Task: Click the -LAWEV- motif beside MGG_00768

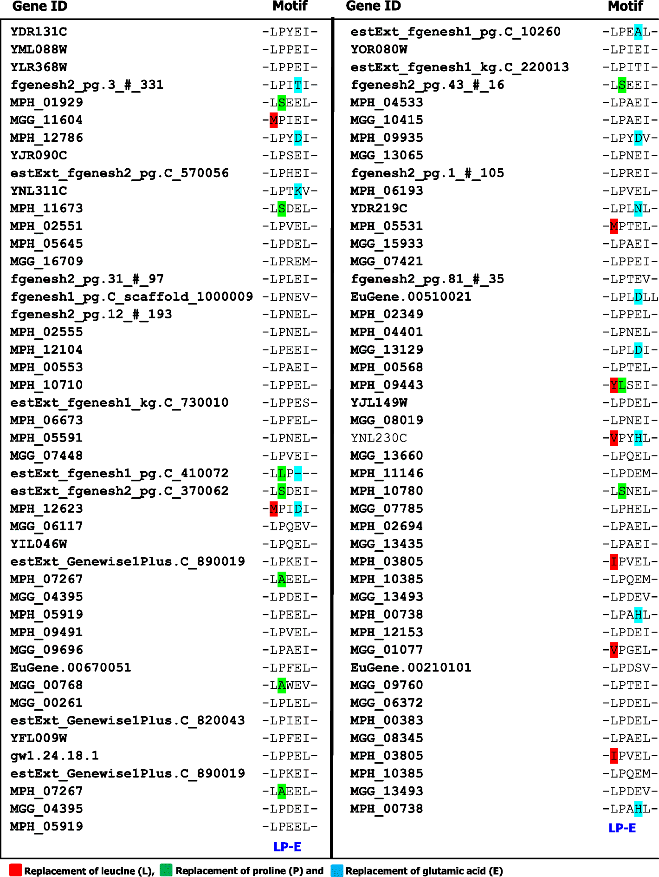Action: pos(290,685)
